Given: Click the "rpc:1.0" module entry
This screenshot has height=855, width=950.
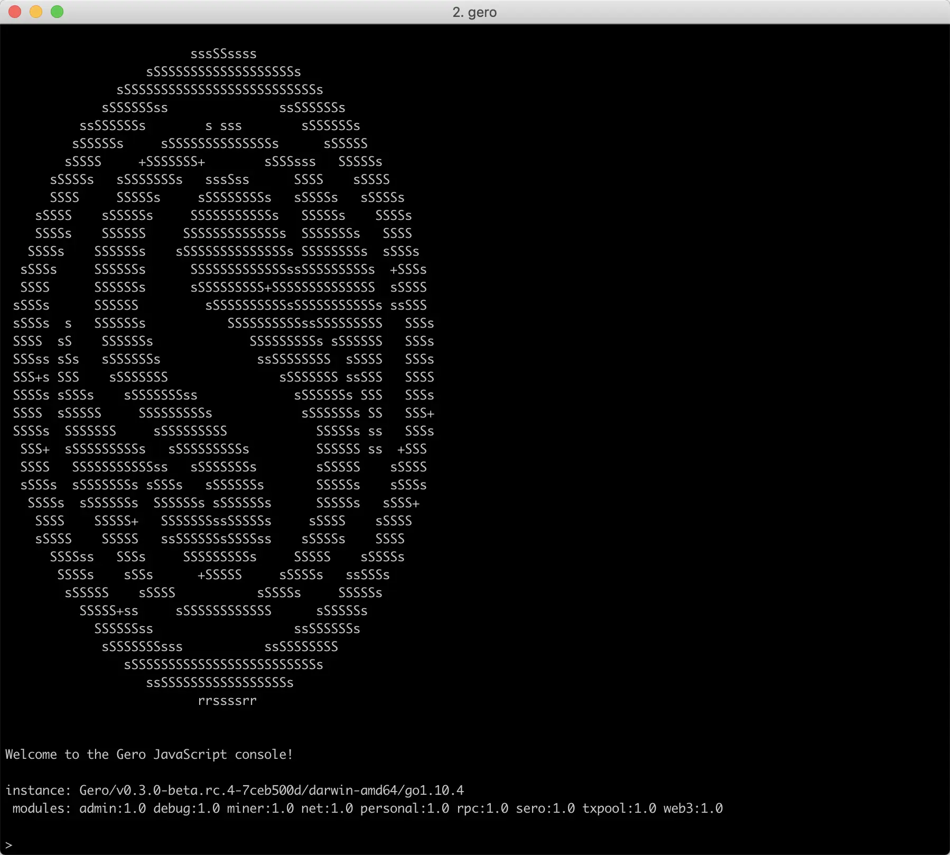Looking at the screenshot, I should [482, 808].
